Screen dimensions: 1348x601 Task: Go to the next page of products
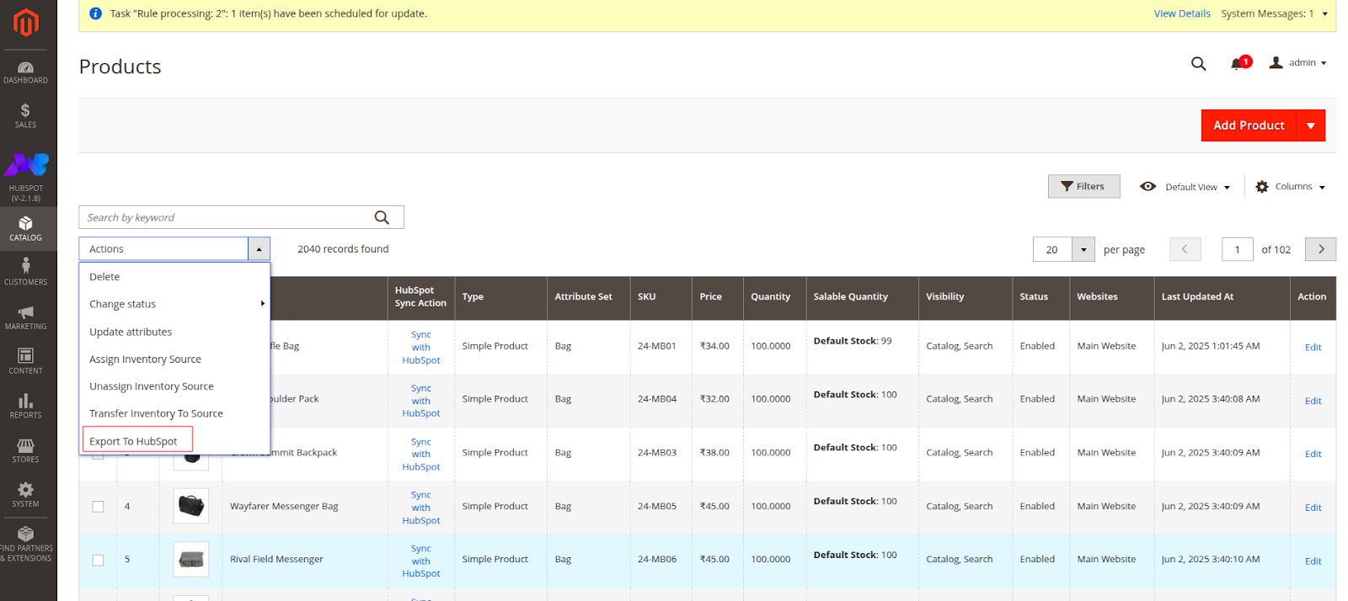click(1320, 249)
